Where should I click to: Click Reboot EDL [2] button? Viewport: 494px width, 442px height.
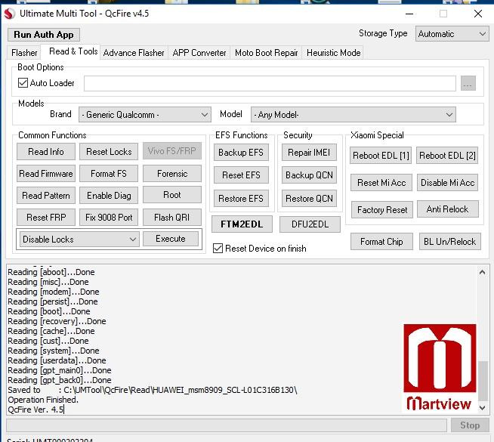point(447,156)
